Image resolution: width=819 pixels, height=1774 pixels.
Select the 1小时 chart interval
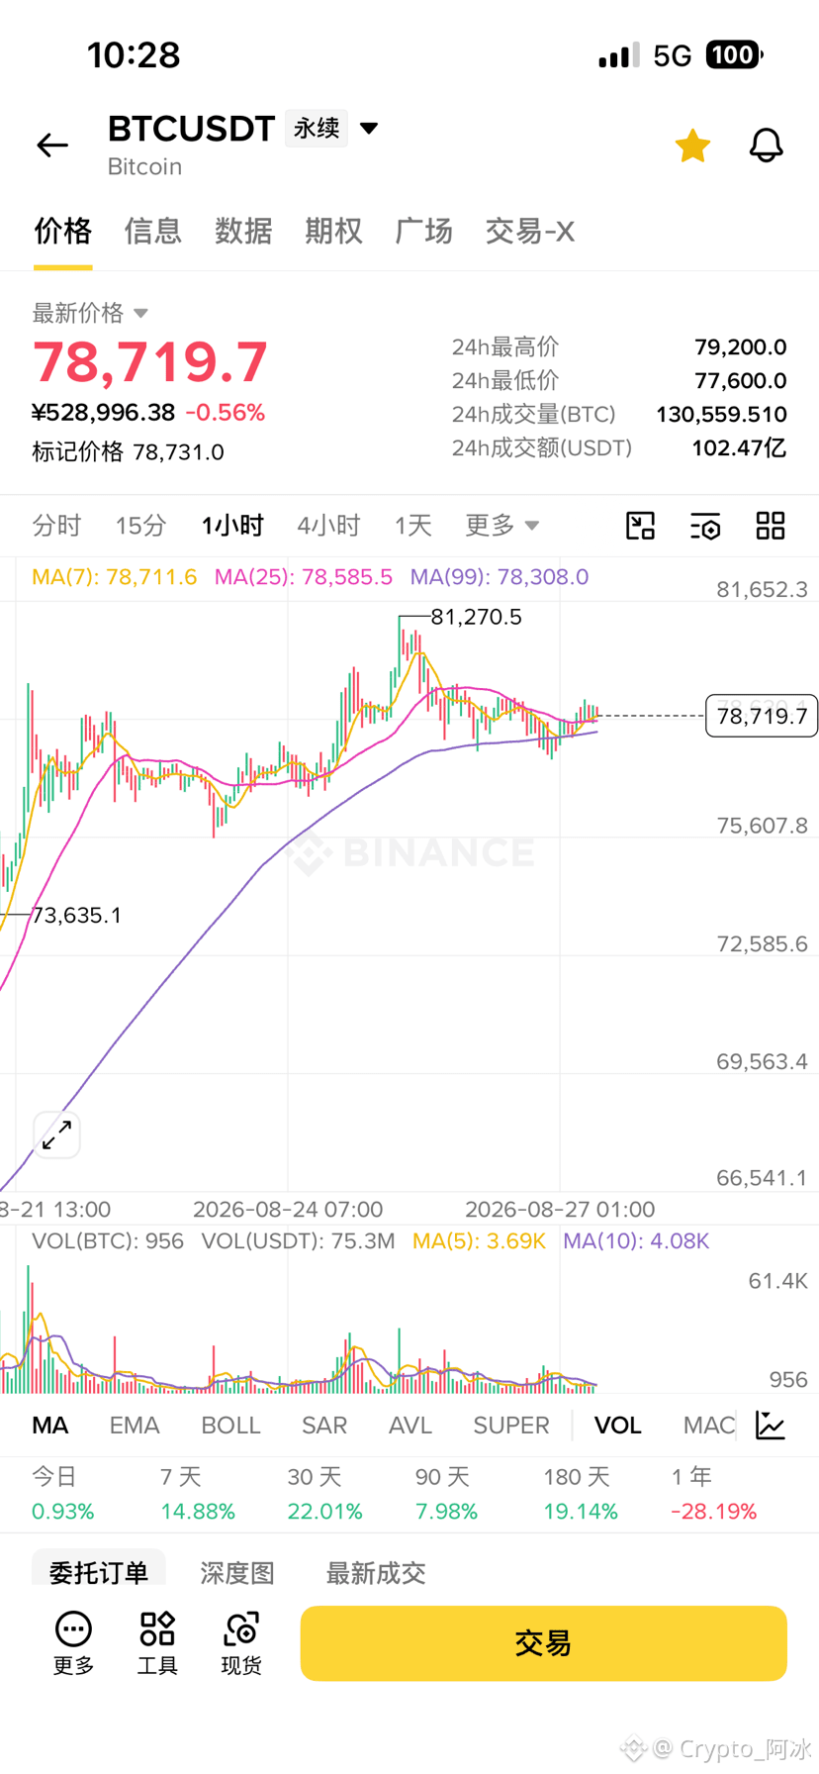[x=232, y=525]
